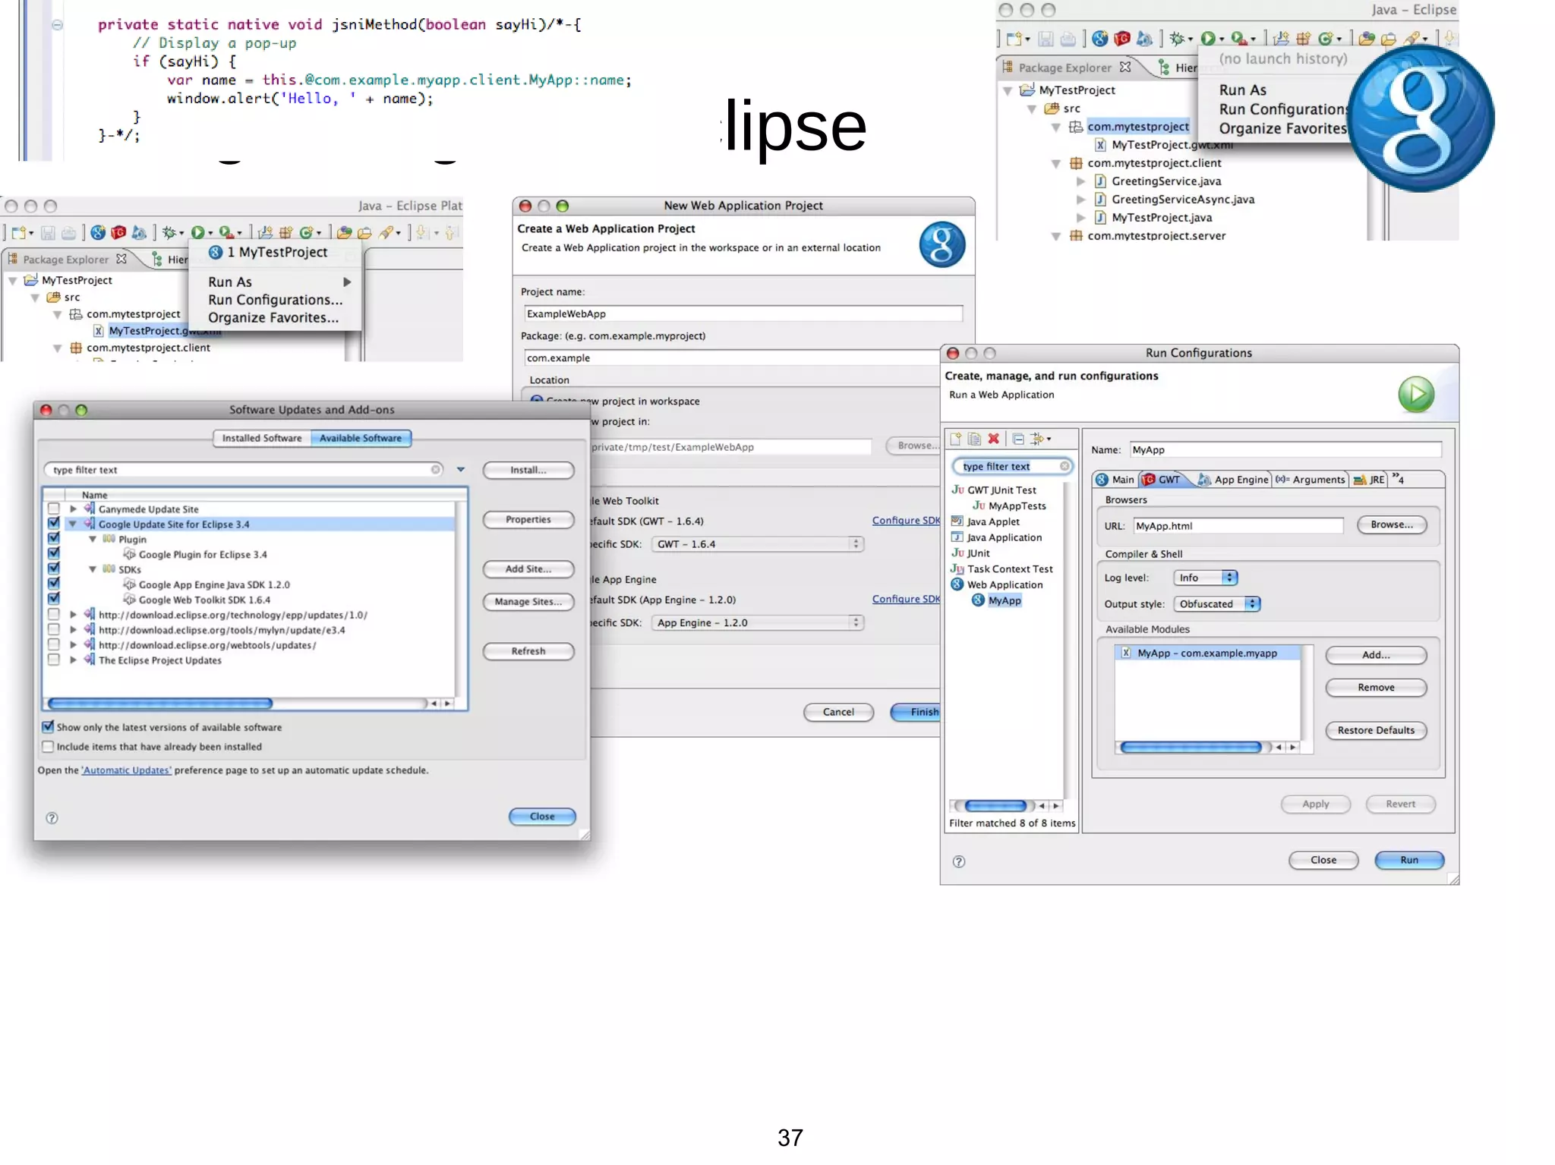1555x1165 pixels.
Task: Click the Duplicate launch configuration icon
Action: click(975, 439)
